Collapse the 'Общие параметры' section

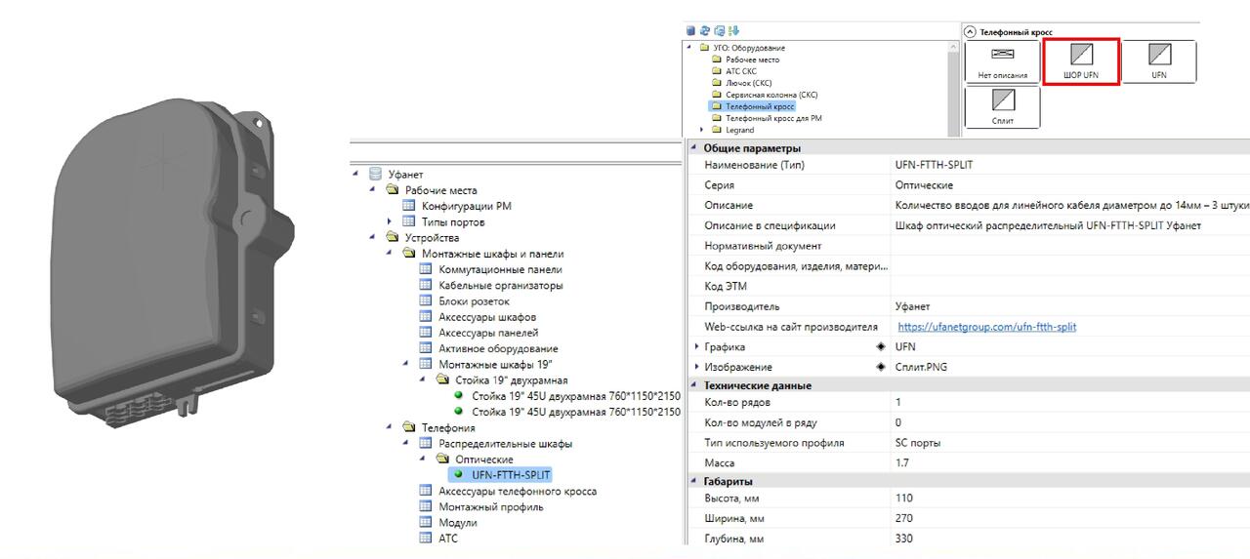[x=694, y=148]
